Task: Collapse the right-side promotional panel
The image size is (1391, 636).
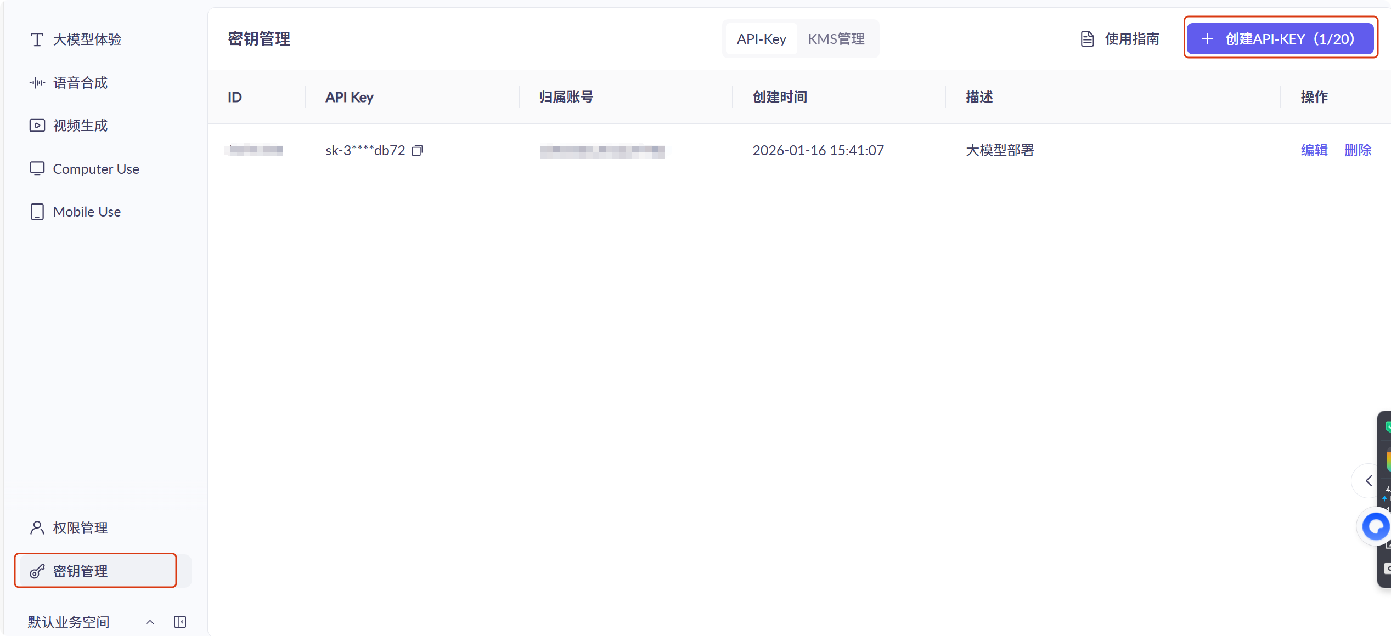Action: point(1367,480)
